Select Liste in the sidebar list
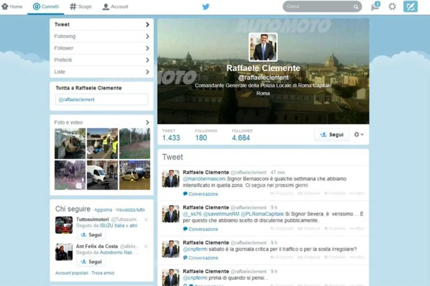 102,72
